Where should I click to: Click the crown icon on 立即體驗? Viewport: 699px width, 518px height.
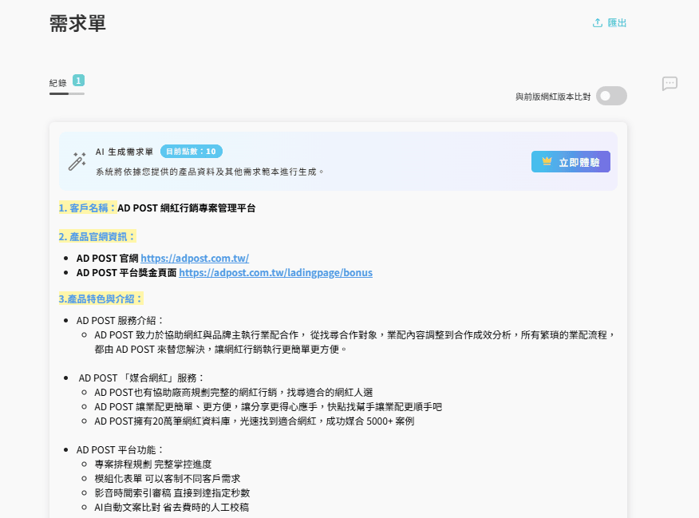click(x=547, y=161)
